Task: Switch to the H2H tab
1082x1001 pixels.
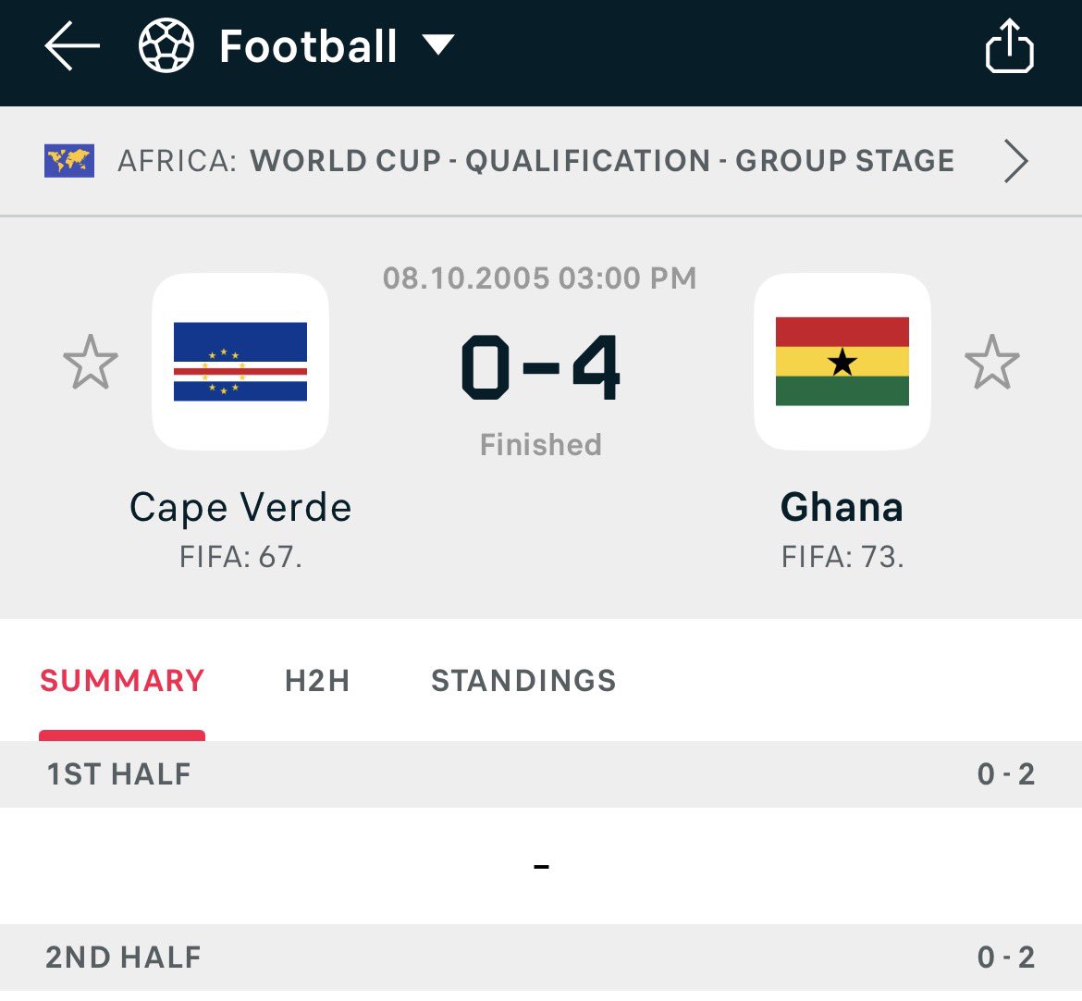Action: tap(317, 681)
